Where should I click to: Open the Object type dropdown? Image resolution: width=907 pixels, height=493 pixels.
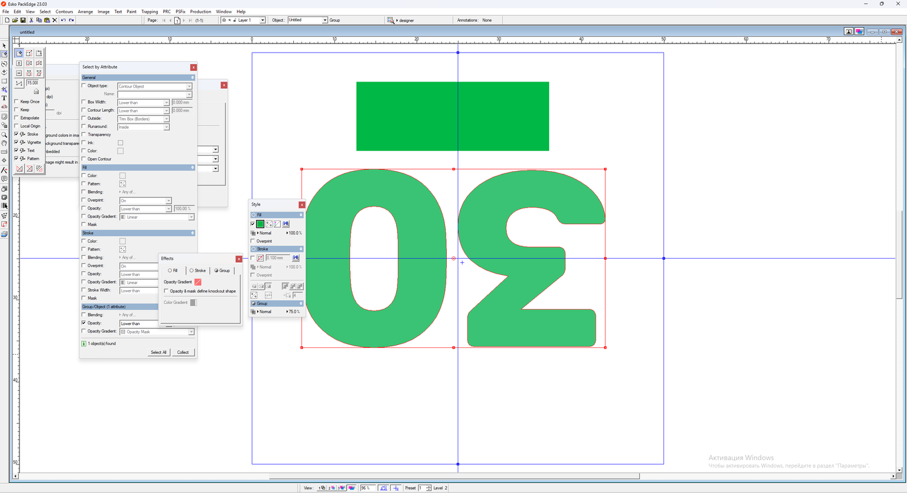[x=189, y=86]
